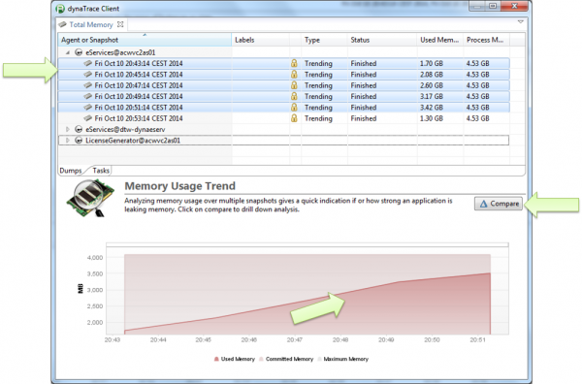This screenshot has width=582, height=384.
Task: Select snapshot Fri Oct 10 20:49:14 CEST 2014
Action: coord(139,96)
